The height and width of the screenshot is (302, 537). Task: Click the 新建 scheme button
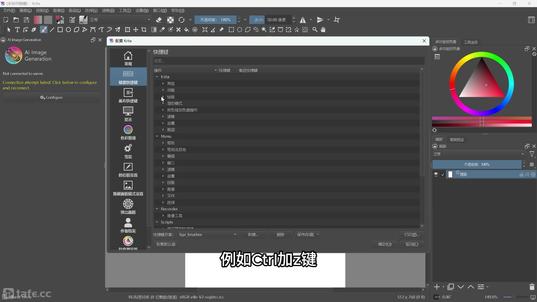(x=253, y=235)
